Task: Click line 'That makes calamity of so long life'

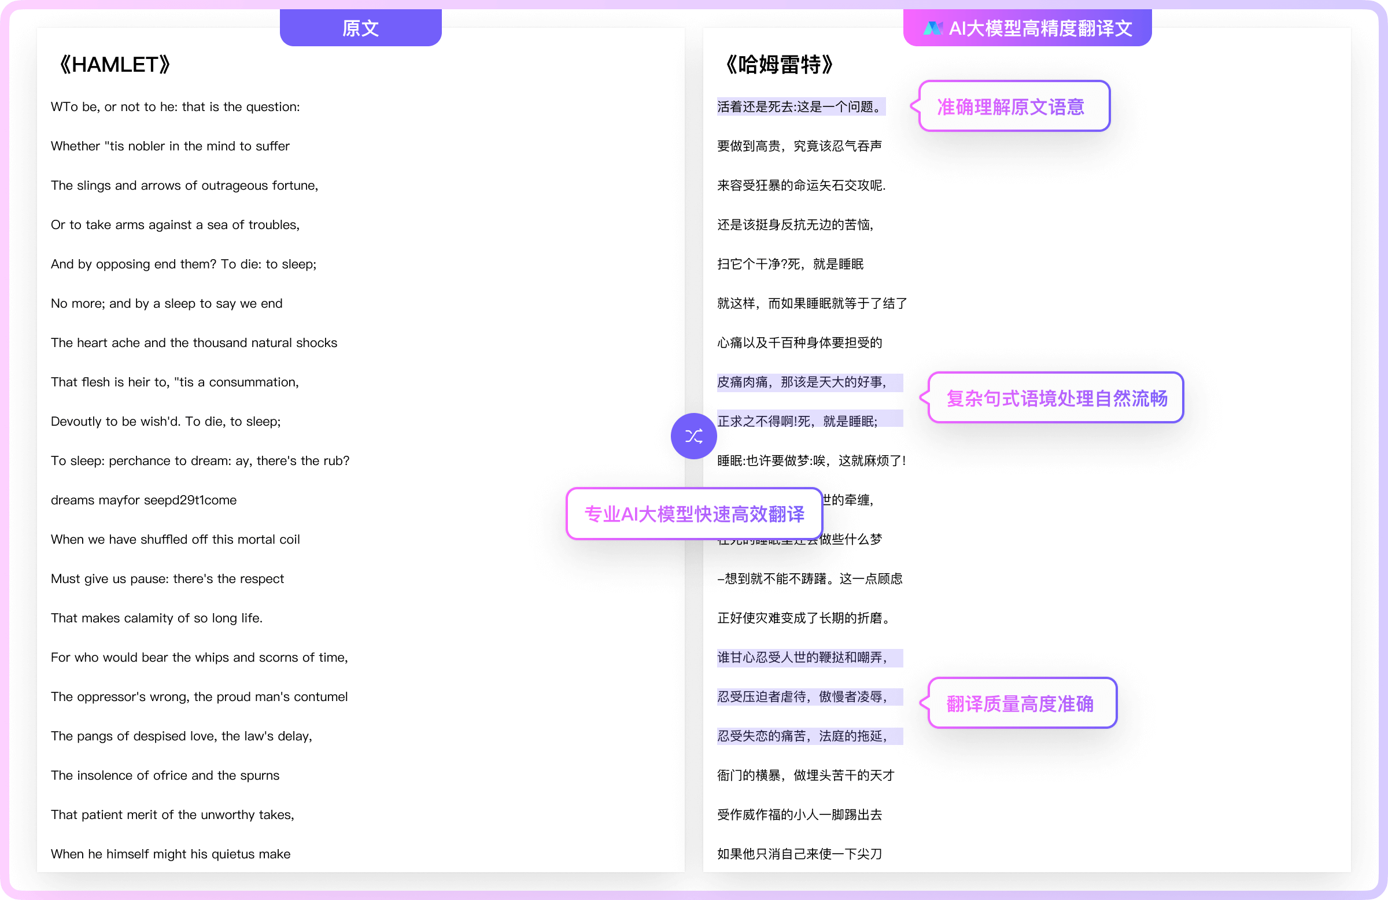Action: (x=156, y=618)
